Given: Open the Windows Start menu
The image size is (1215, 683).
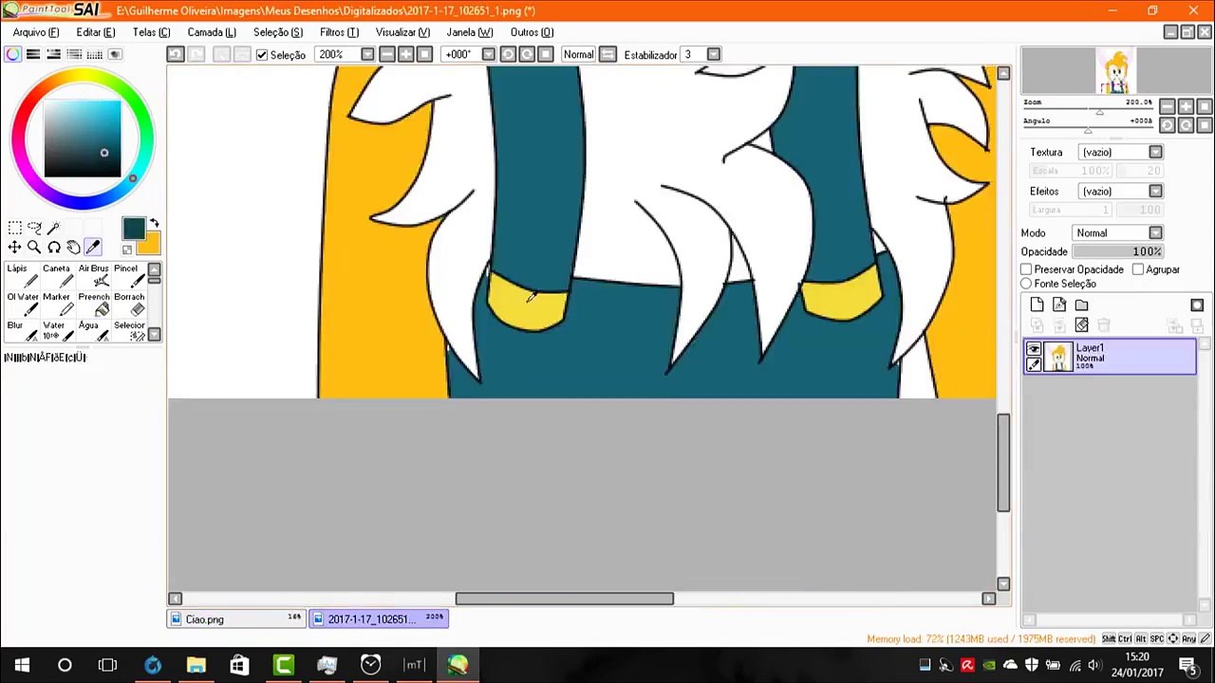Looking at the screenshot, I should tap(21, 665).
